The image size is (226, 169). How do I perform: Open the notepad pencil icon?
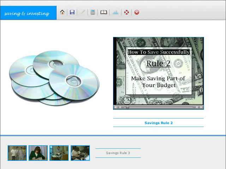tap(82, 12)
